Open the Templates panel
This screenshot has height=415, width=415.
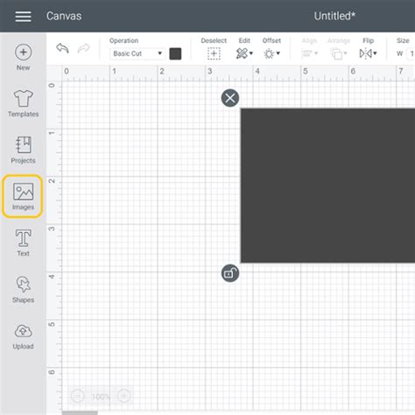pyautogui.click(x=24, y=103)
